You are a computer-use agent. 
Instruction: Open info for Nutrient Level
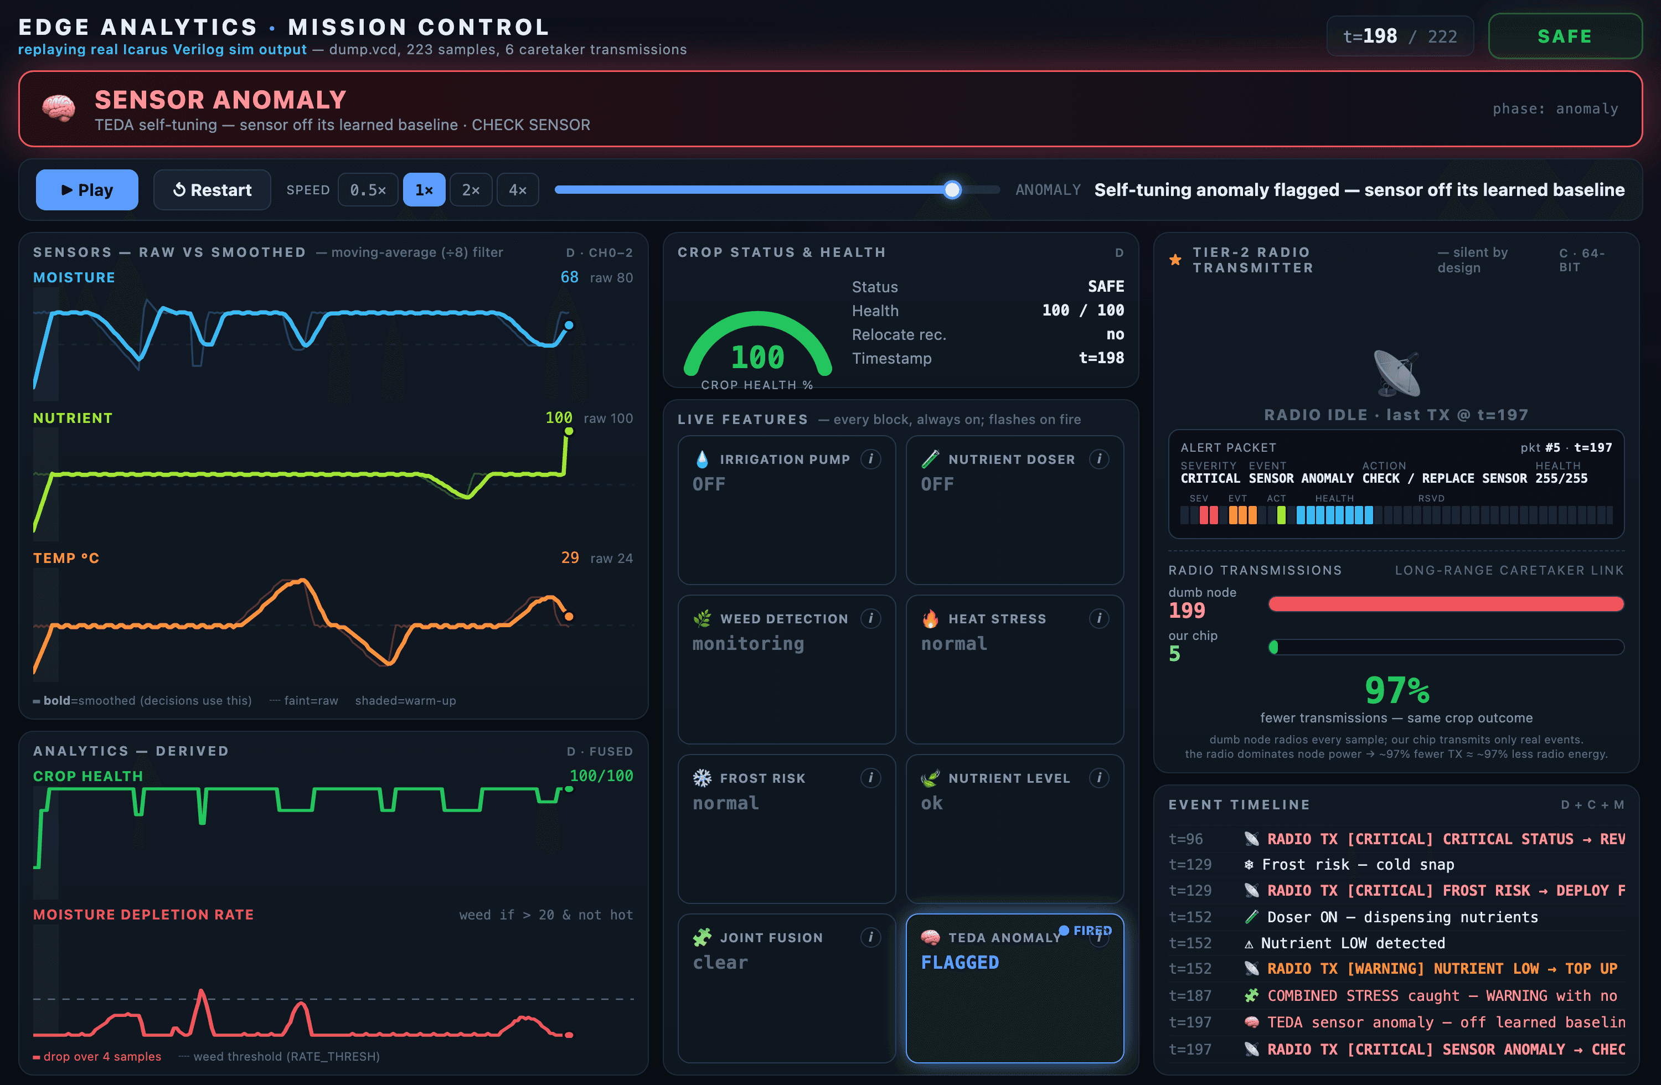(1099, 777)
